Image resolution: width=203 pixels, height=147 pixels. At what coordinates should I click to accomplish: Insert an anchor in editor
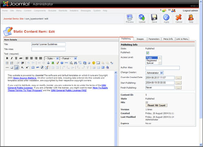click(x=48, y=63)
